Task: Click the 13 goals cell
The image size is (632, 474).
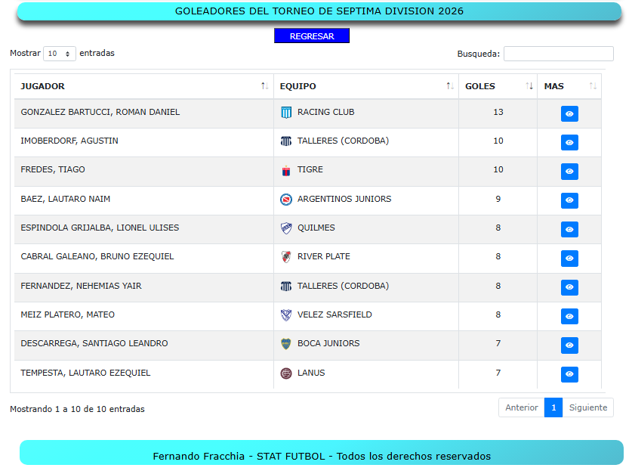Action: click(x=498, y=112)
